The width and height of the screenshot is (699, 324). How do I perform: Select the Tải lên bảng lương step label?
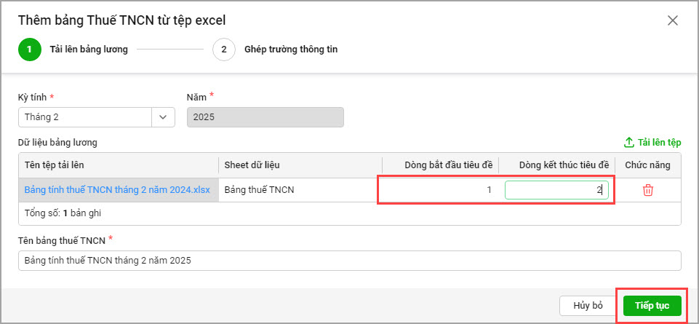(89, 50)
